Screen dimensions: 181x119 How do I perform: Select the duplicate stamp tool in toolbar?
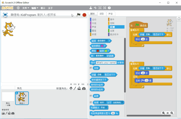pos(90,8)
